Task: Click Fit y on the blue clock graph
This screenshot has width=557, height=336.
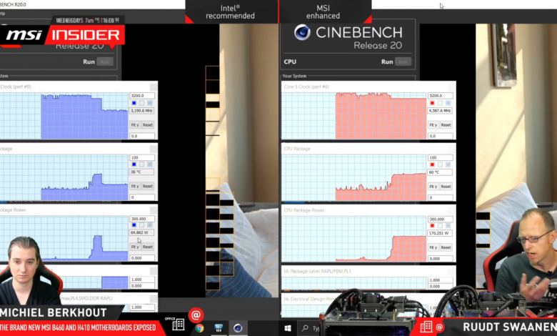Action: 135,125
